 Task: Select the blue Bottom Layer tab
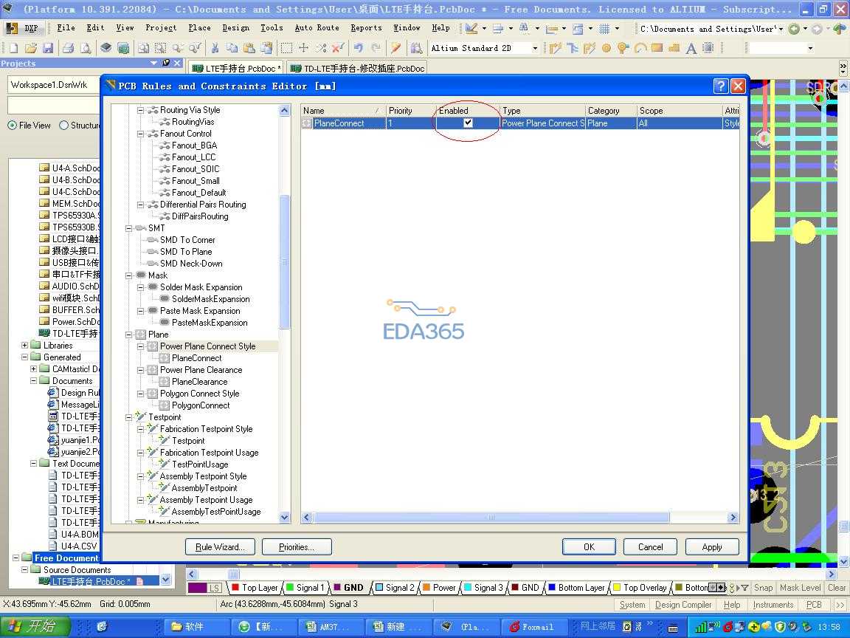[576, 588]
